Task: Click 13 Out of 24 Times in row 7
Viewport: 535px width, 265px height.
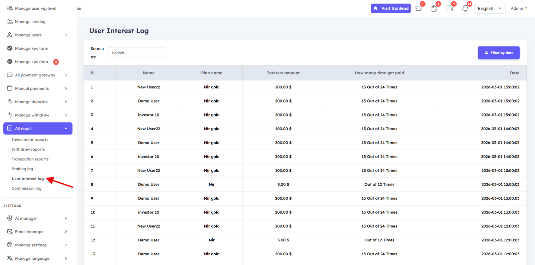Action: pos(379,171)
